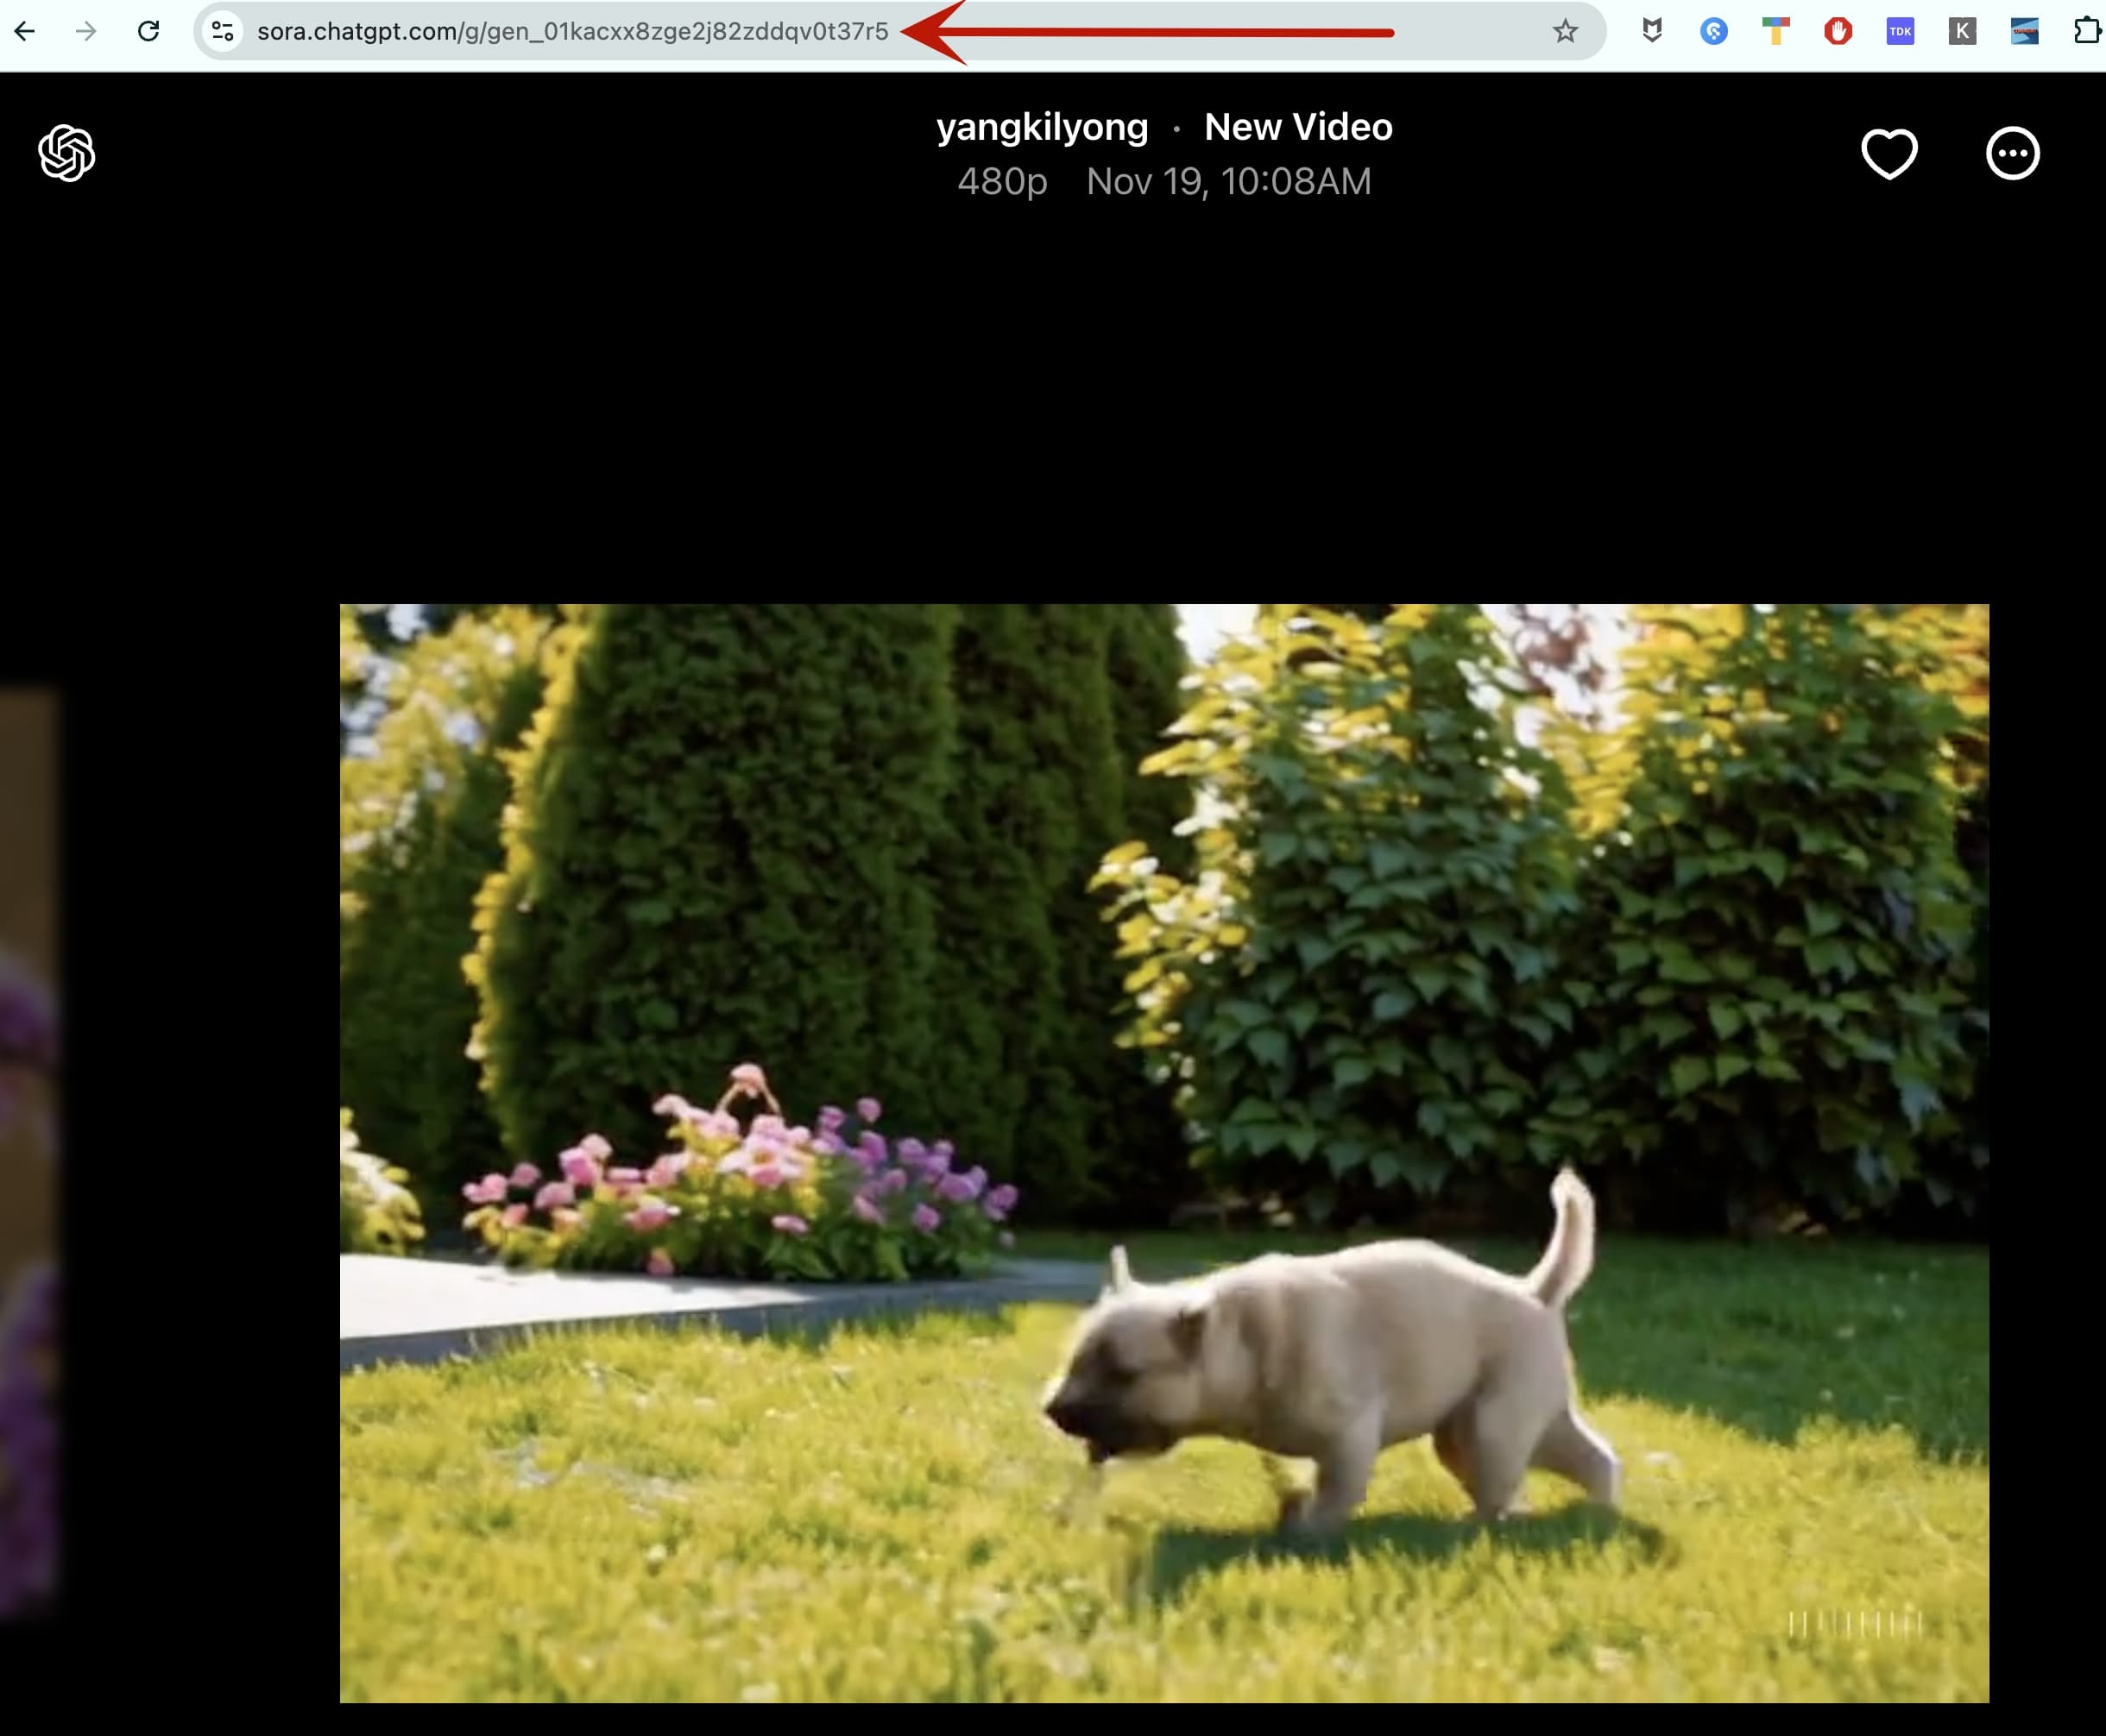Click the AdBlock hand icon in toolbar
Screen dimensions: 2106x1736
click(x=1840, y=31)
